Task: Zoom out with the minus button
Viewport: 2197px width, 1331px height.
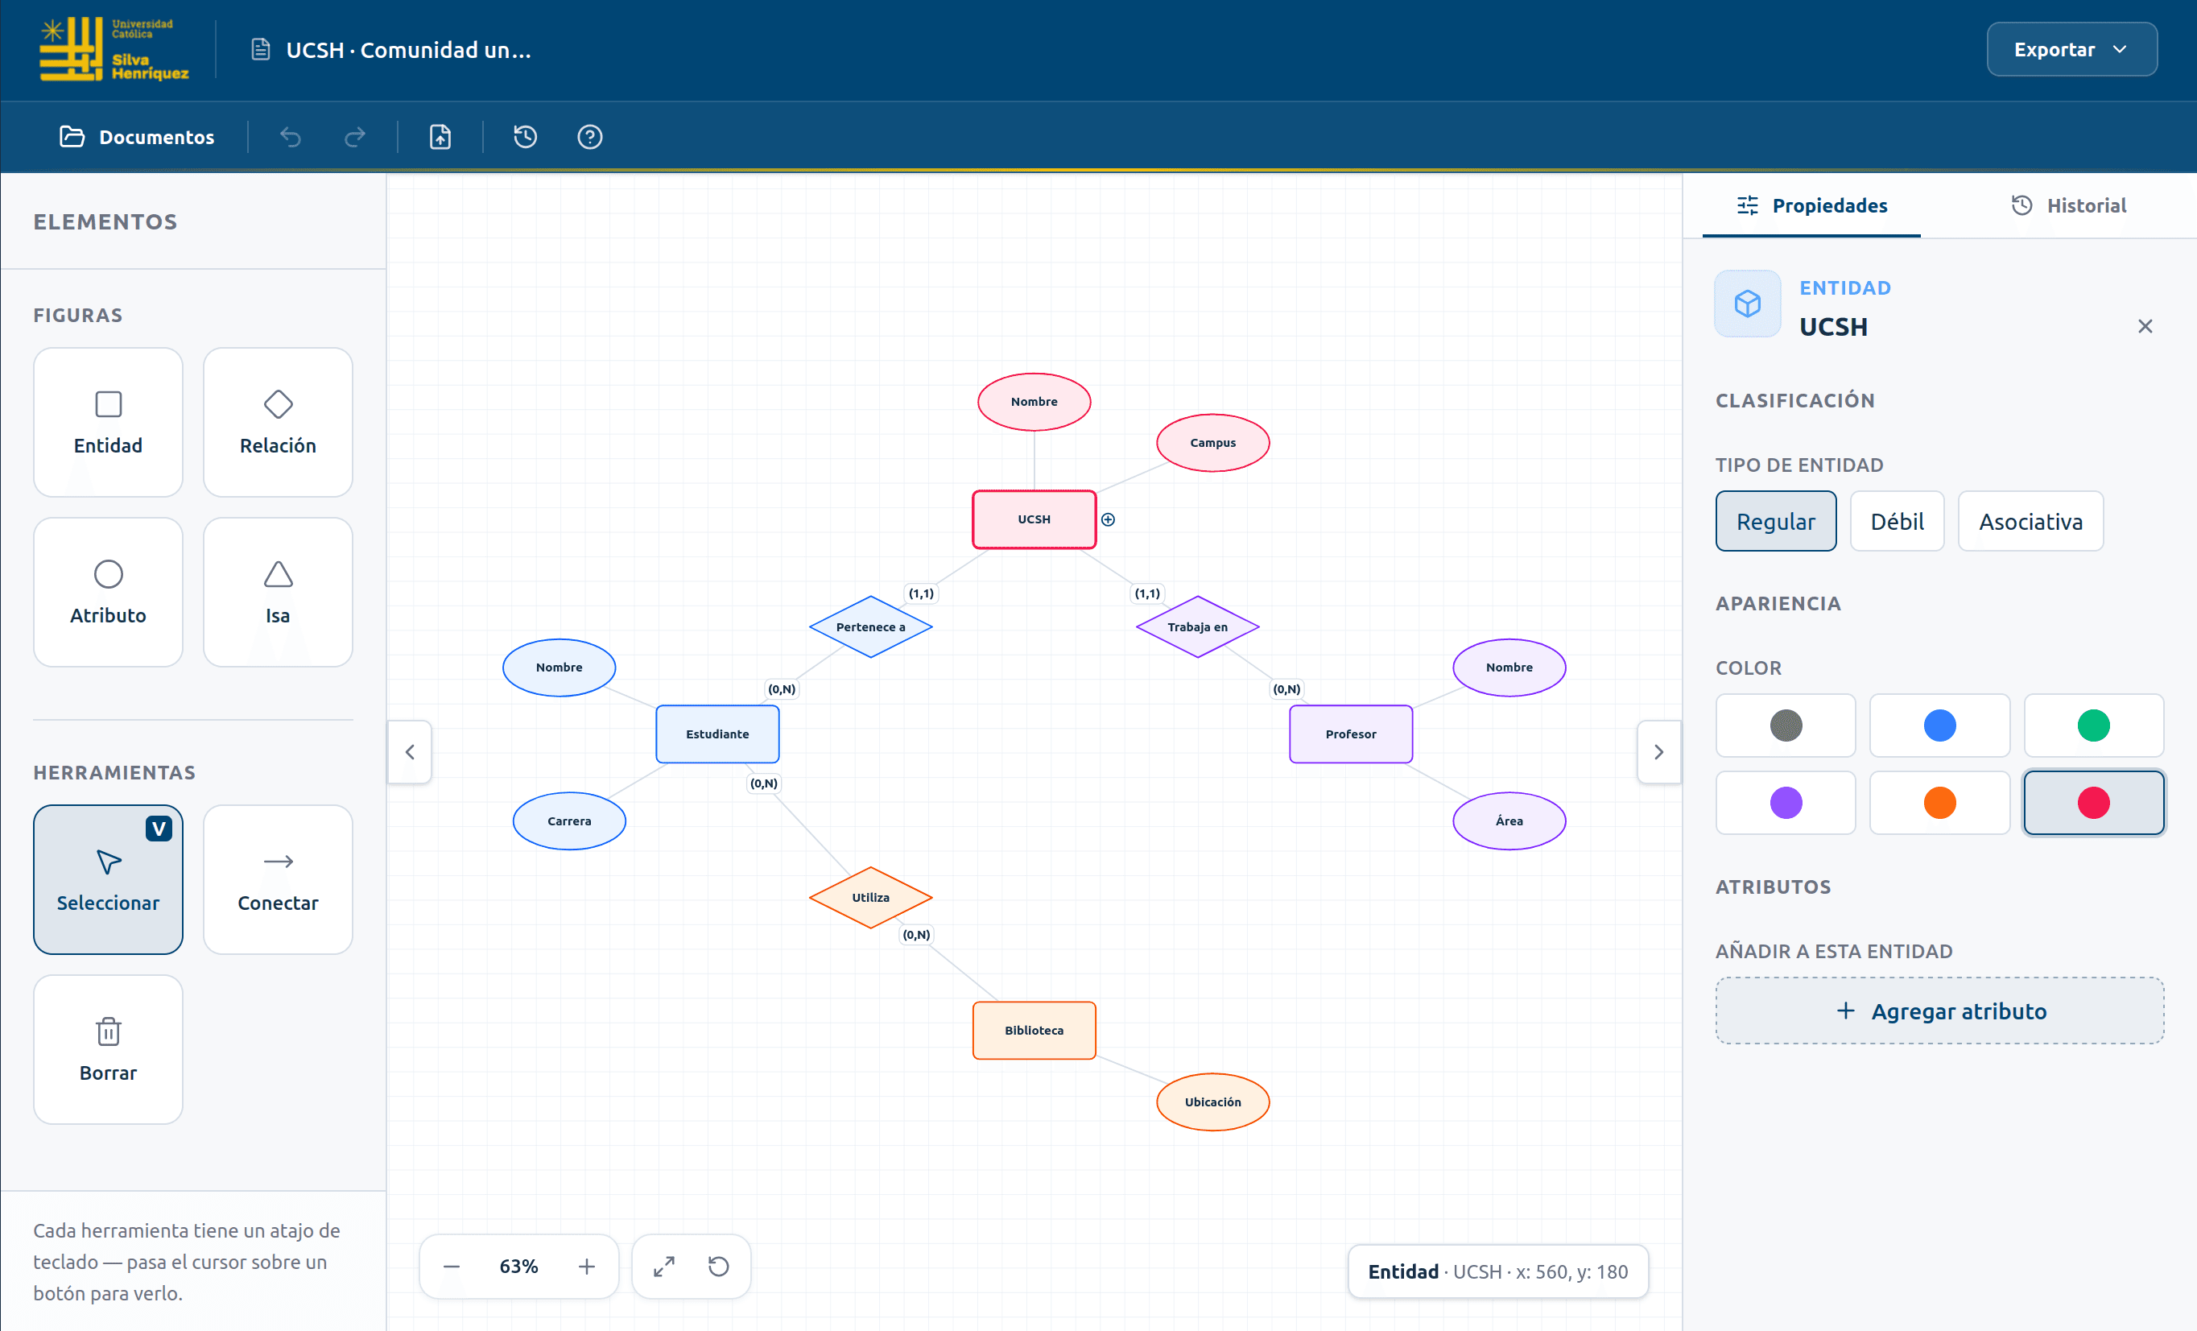Action: (452, 1267)
